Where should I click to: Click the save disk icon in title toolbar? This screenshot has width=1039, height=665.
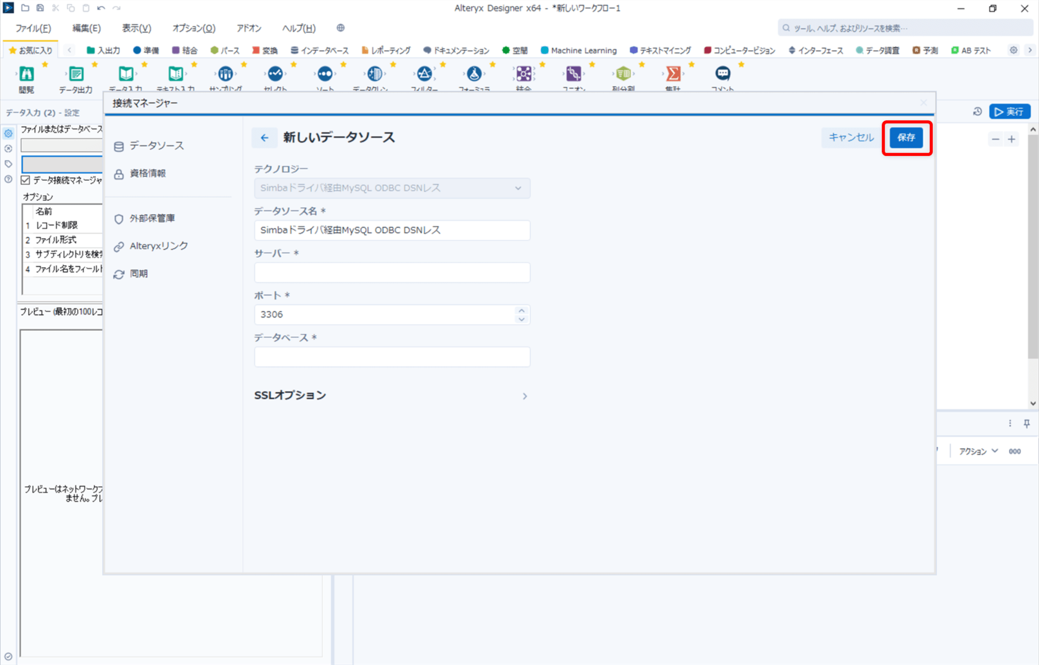(x=41, y=8)
